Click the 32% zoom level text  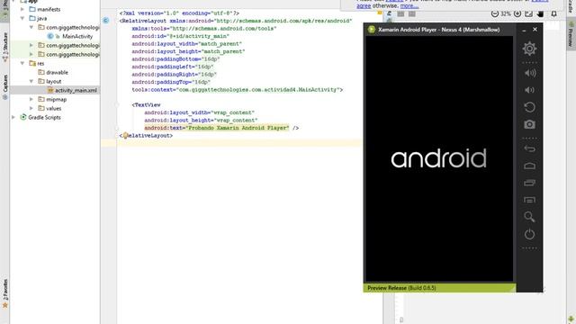tap(506, 13)
